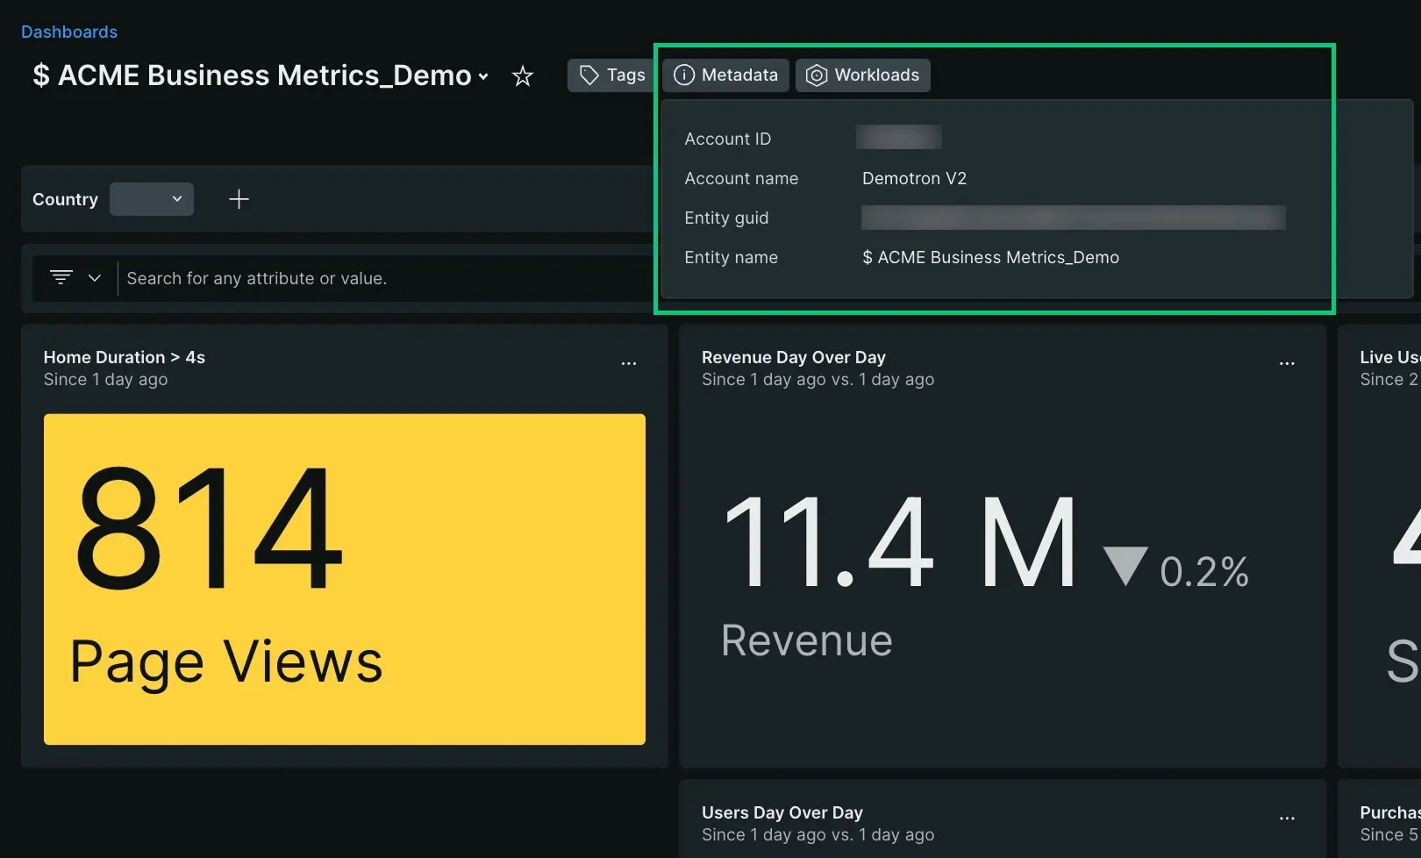Expand the dashboard title dropdown chevron

pyautogui.click(x=483, y=77)
